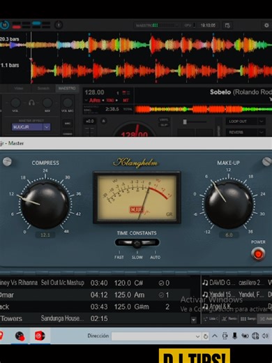Click the 12.1 compress value box
The image size is (272, 363).
coord(45,235)
